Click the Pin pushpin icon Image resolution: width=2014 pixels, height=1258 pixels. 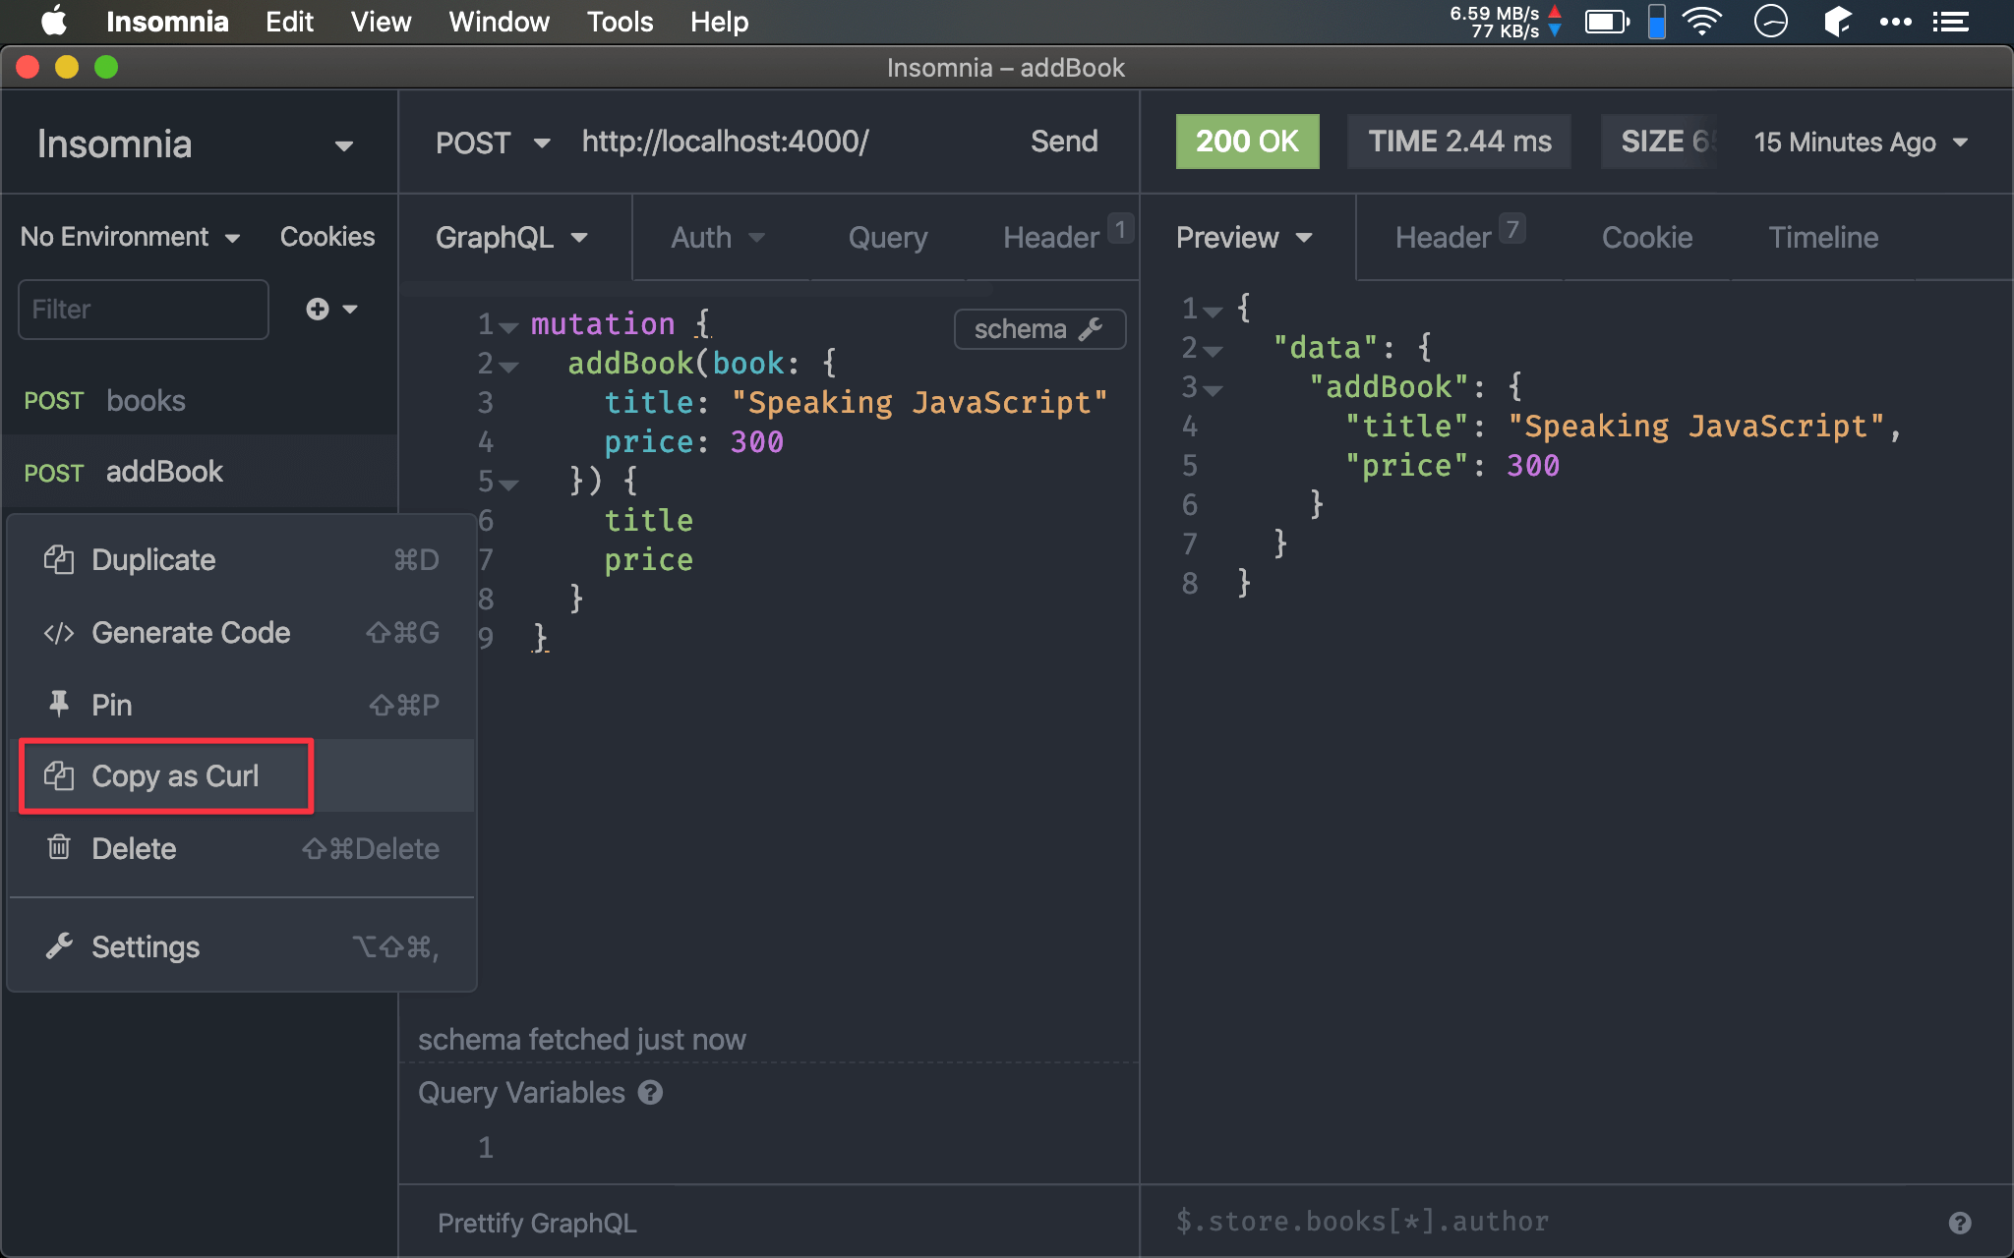click(59, 704)
